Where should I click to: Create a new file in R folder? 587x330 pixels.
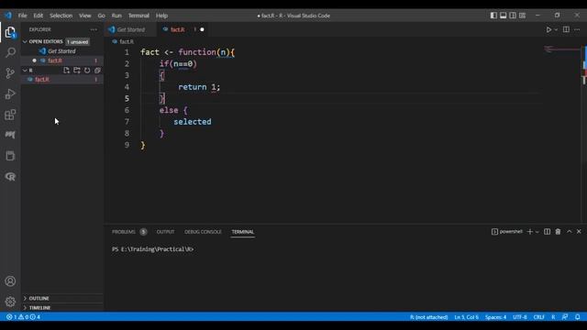[x=66, y=71]
